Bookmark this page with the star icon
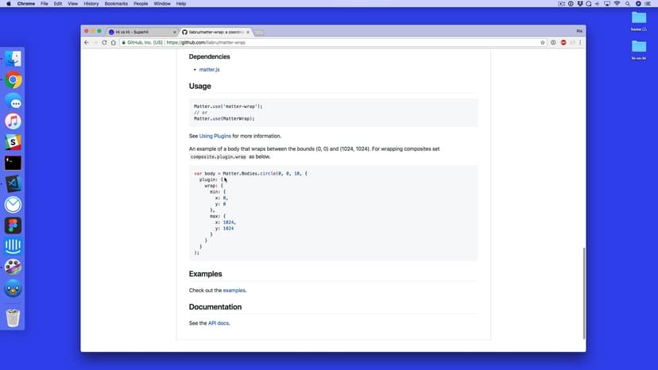The image size is (658, 370). click(543, 42)
